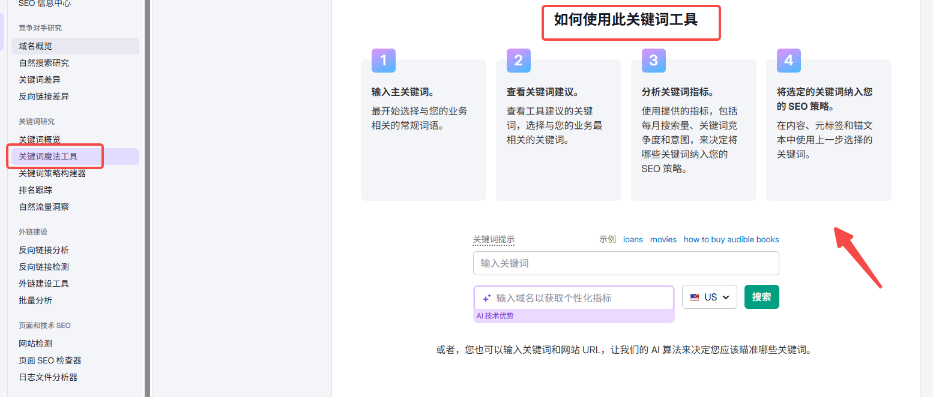The height and width of the screenshot is (397, 933).
Task: Click 将选定的关键词纳入您的 SEO 策略 heading
Action: [824, 99]
